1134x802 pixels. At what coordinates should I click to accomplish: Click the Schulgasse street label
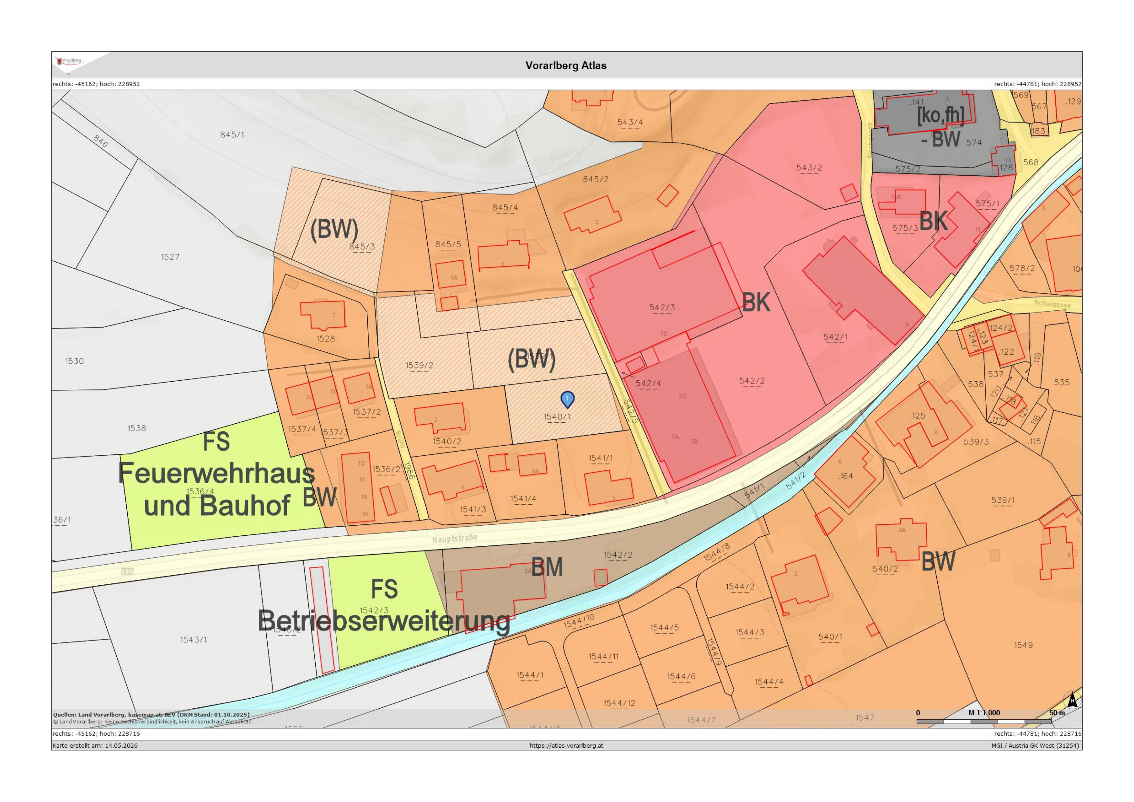click(x=1052, y=304)
